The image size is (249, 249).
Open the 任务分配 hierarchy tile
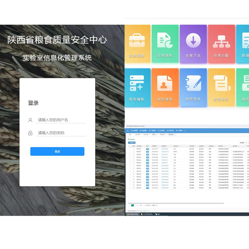click(x=221, y=44)
